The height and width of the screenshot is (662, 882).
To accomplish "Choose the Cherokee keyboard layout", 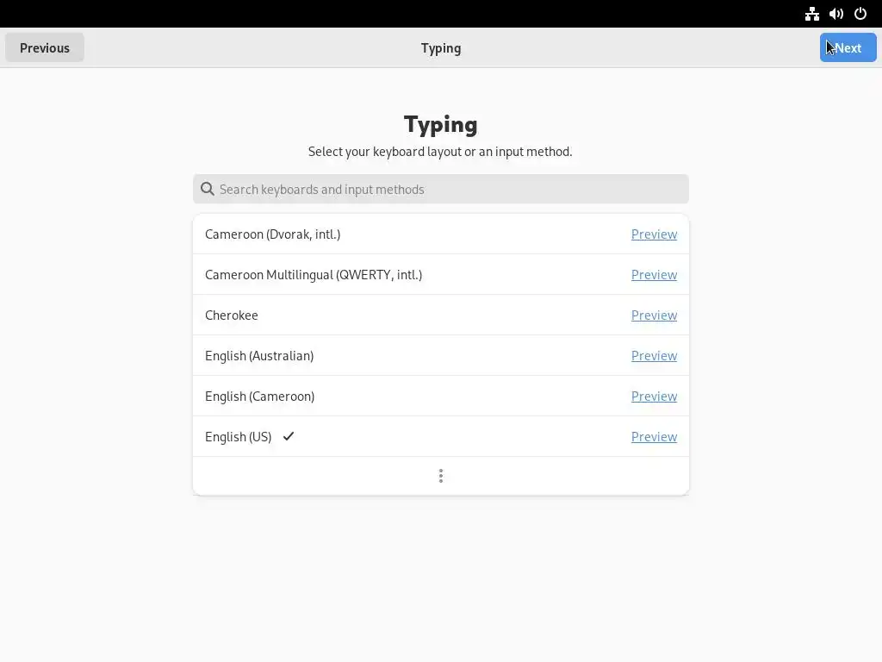I will pos(232,315).
